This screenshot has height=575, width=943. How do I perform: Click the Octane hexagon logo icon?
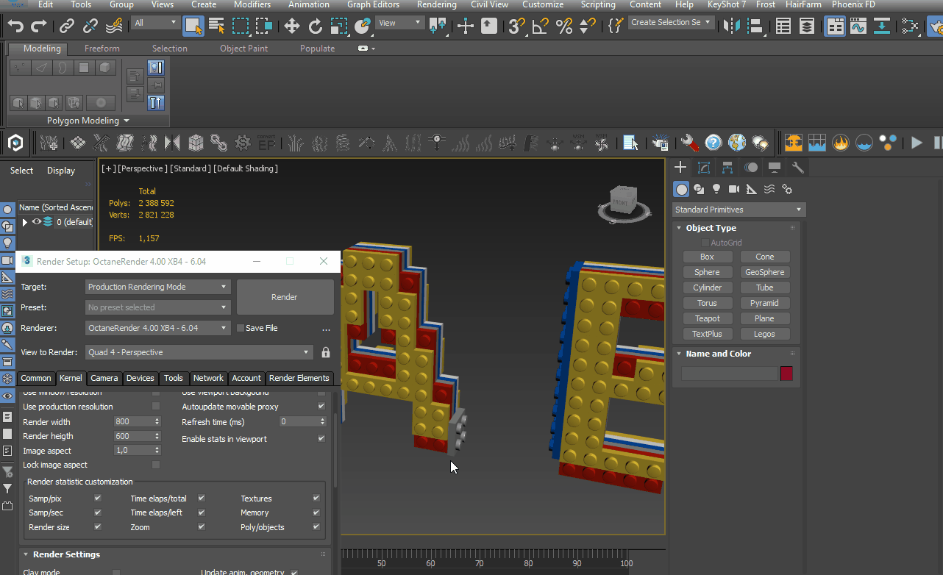(15, 142)
